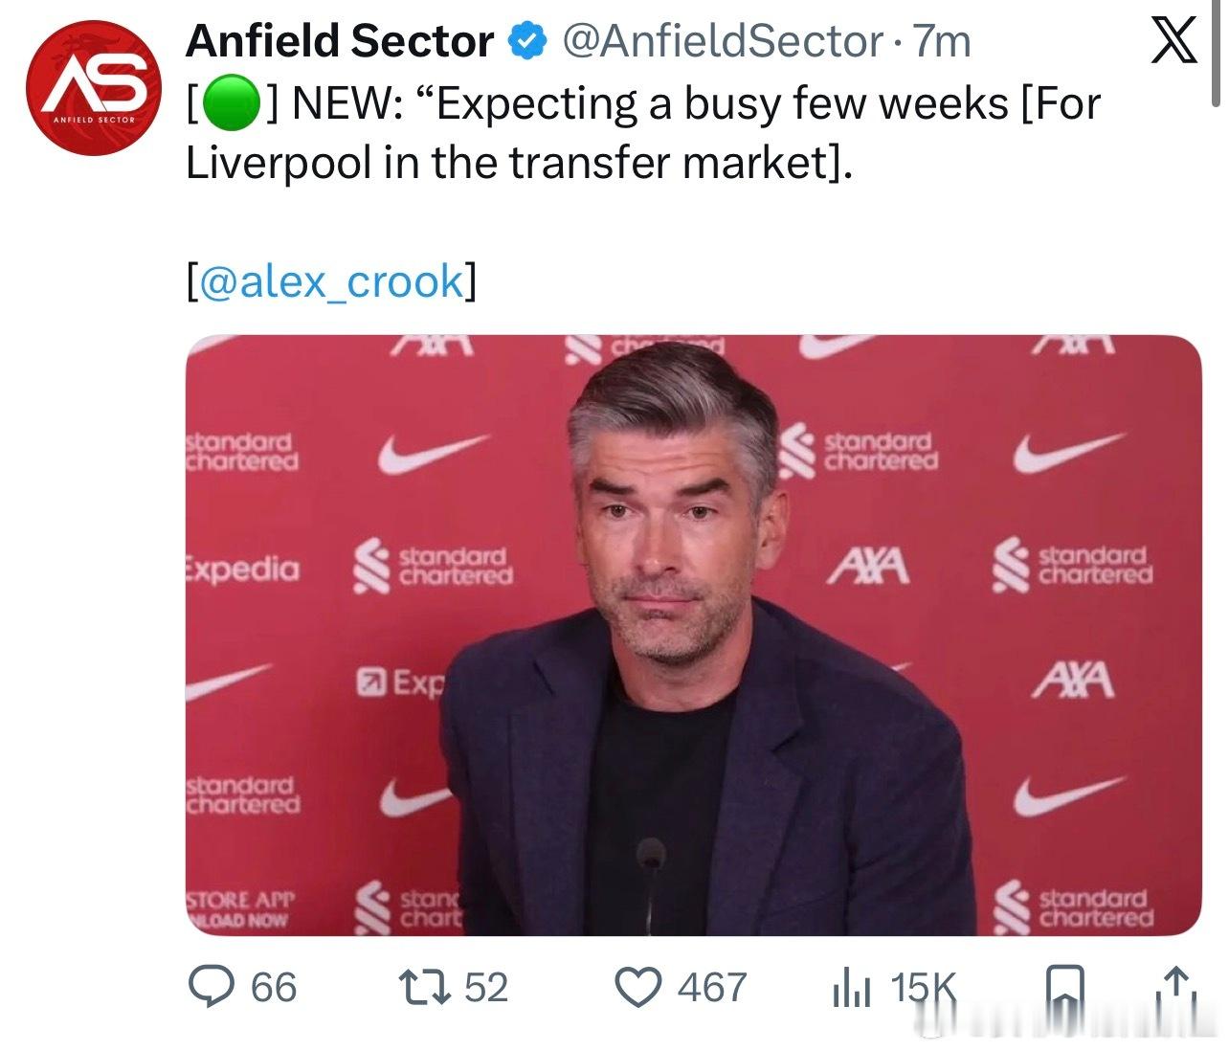This screenshot has height=1051, width=1229.
Task: Click the 467 likes count
Action: pyautogui.click(x=712, y=988)
